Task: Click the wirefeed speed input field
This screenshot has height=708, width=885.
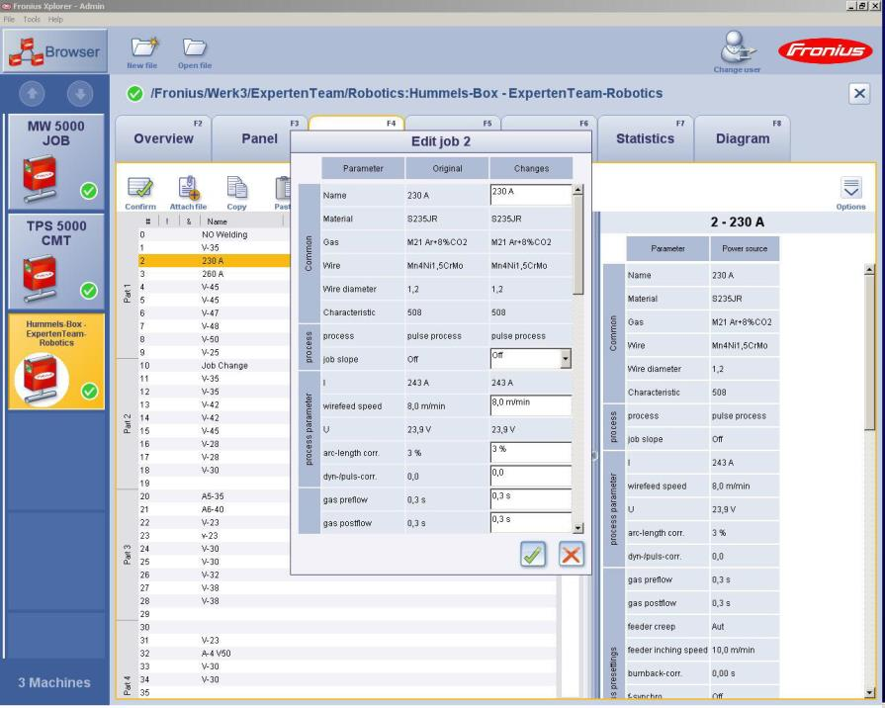Action: click(x=531, y=406)
